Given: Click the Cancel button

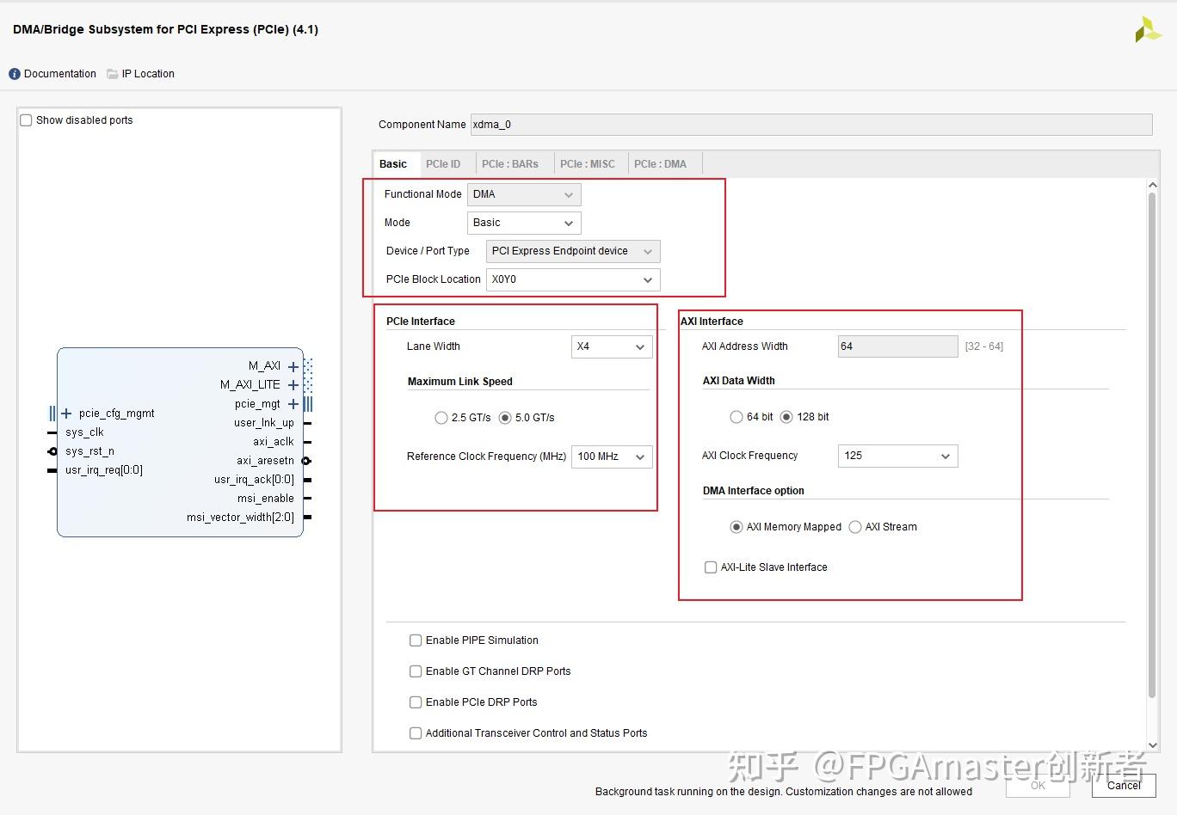Looking at the screenshot, I should tap(1123, 785).
